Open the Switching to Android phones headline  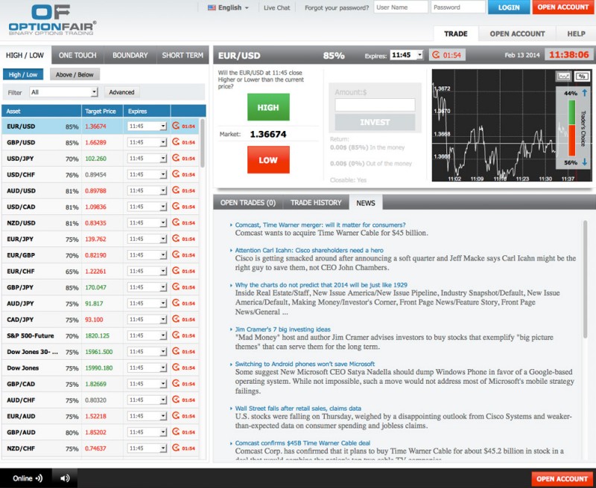coord(305,364)
